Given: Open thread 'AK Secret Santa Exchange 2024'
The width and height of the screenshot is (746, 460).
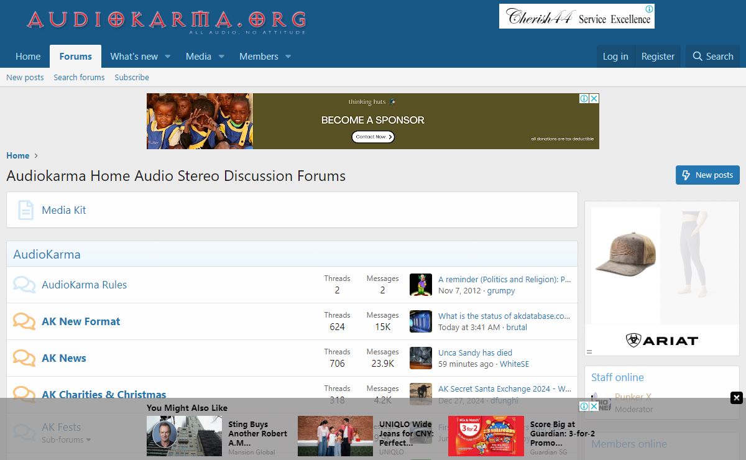Looking at the screenshot, I should tap(504, 389).
